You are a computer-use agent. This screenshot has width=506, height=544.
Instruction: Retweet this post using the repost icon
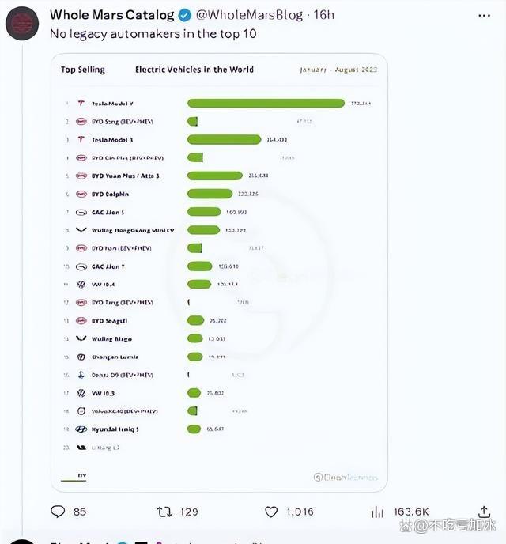pos(164,512)
